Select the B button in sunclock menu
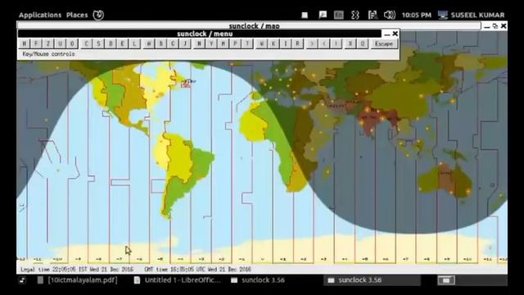Screen dimensions: 524x295 (160, 43)
